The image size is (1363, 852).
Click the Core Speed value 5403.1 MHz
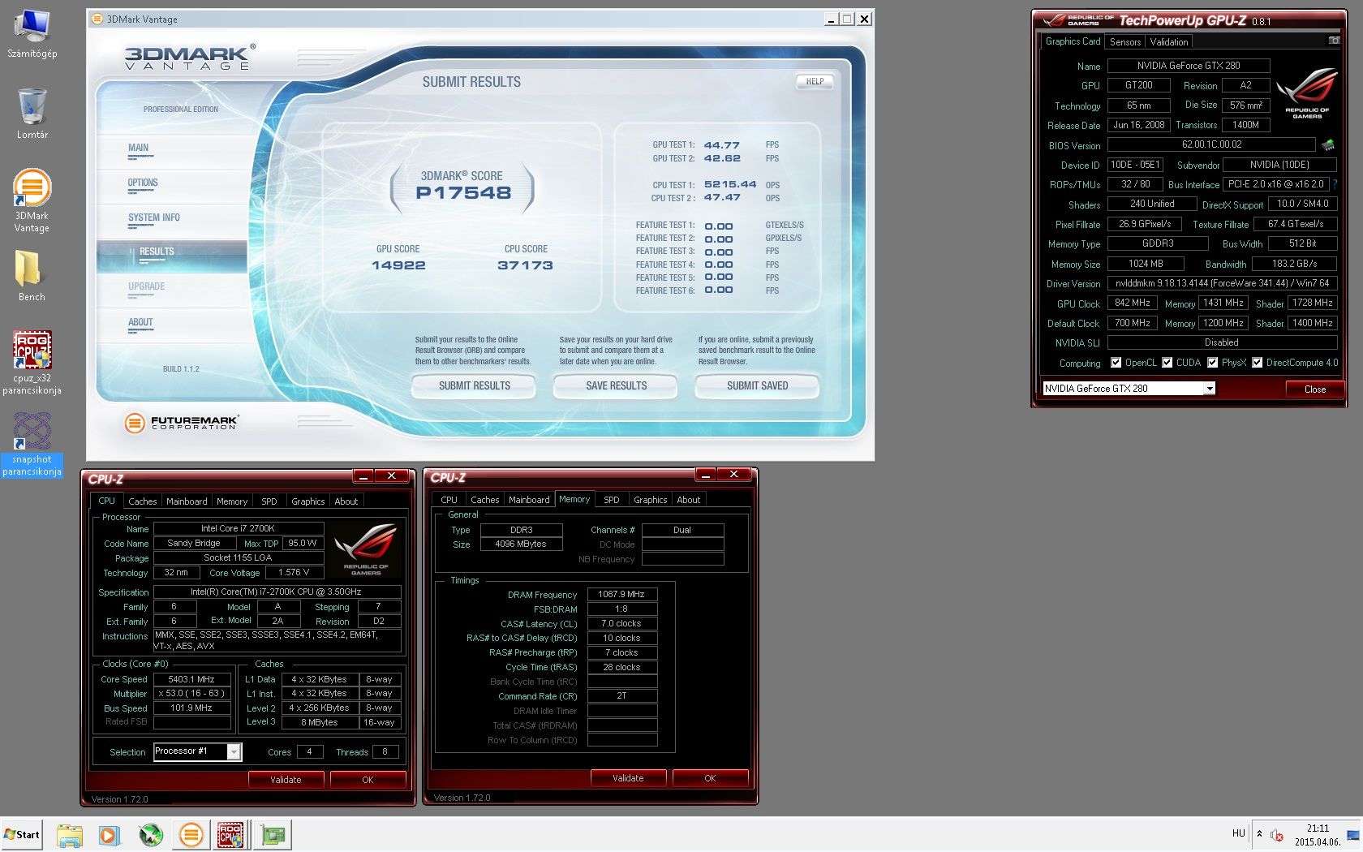191,680
